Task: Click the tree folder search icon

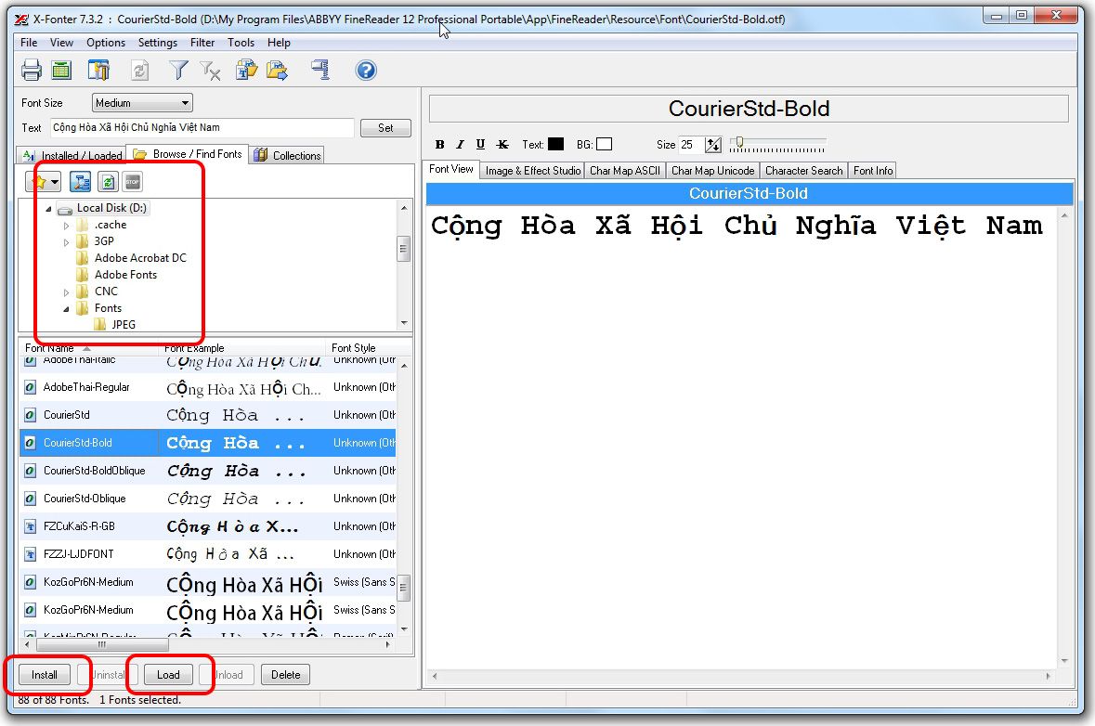Action: coord(80,182)
